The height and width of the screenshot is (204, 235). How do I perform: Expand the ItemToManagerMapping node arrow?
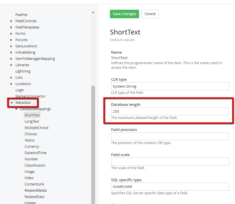(x=11, y=59)
